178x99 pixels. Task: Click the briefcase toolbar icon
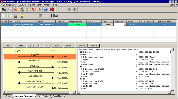[x=15, y=10]
